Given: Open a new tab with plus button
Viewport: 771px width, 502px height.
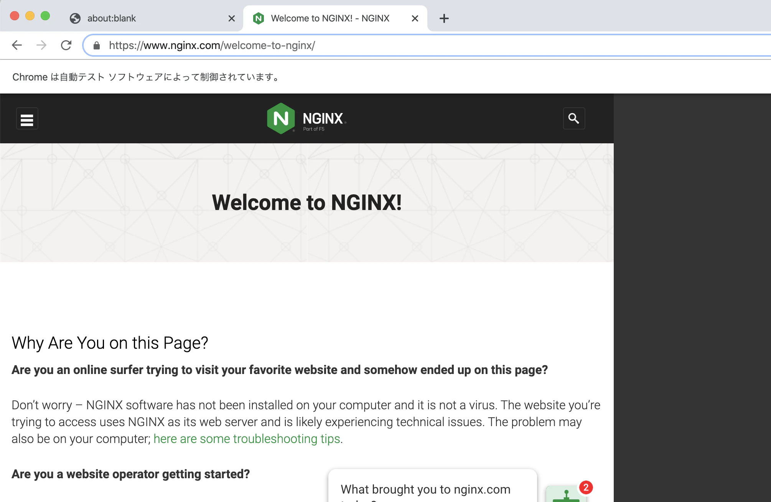Looking at the screenshot, I should coord(444,18).
